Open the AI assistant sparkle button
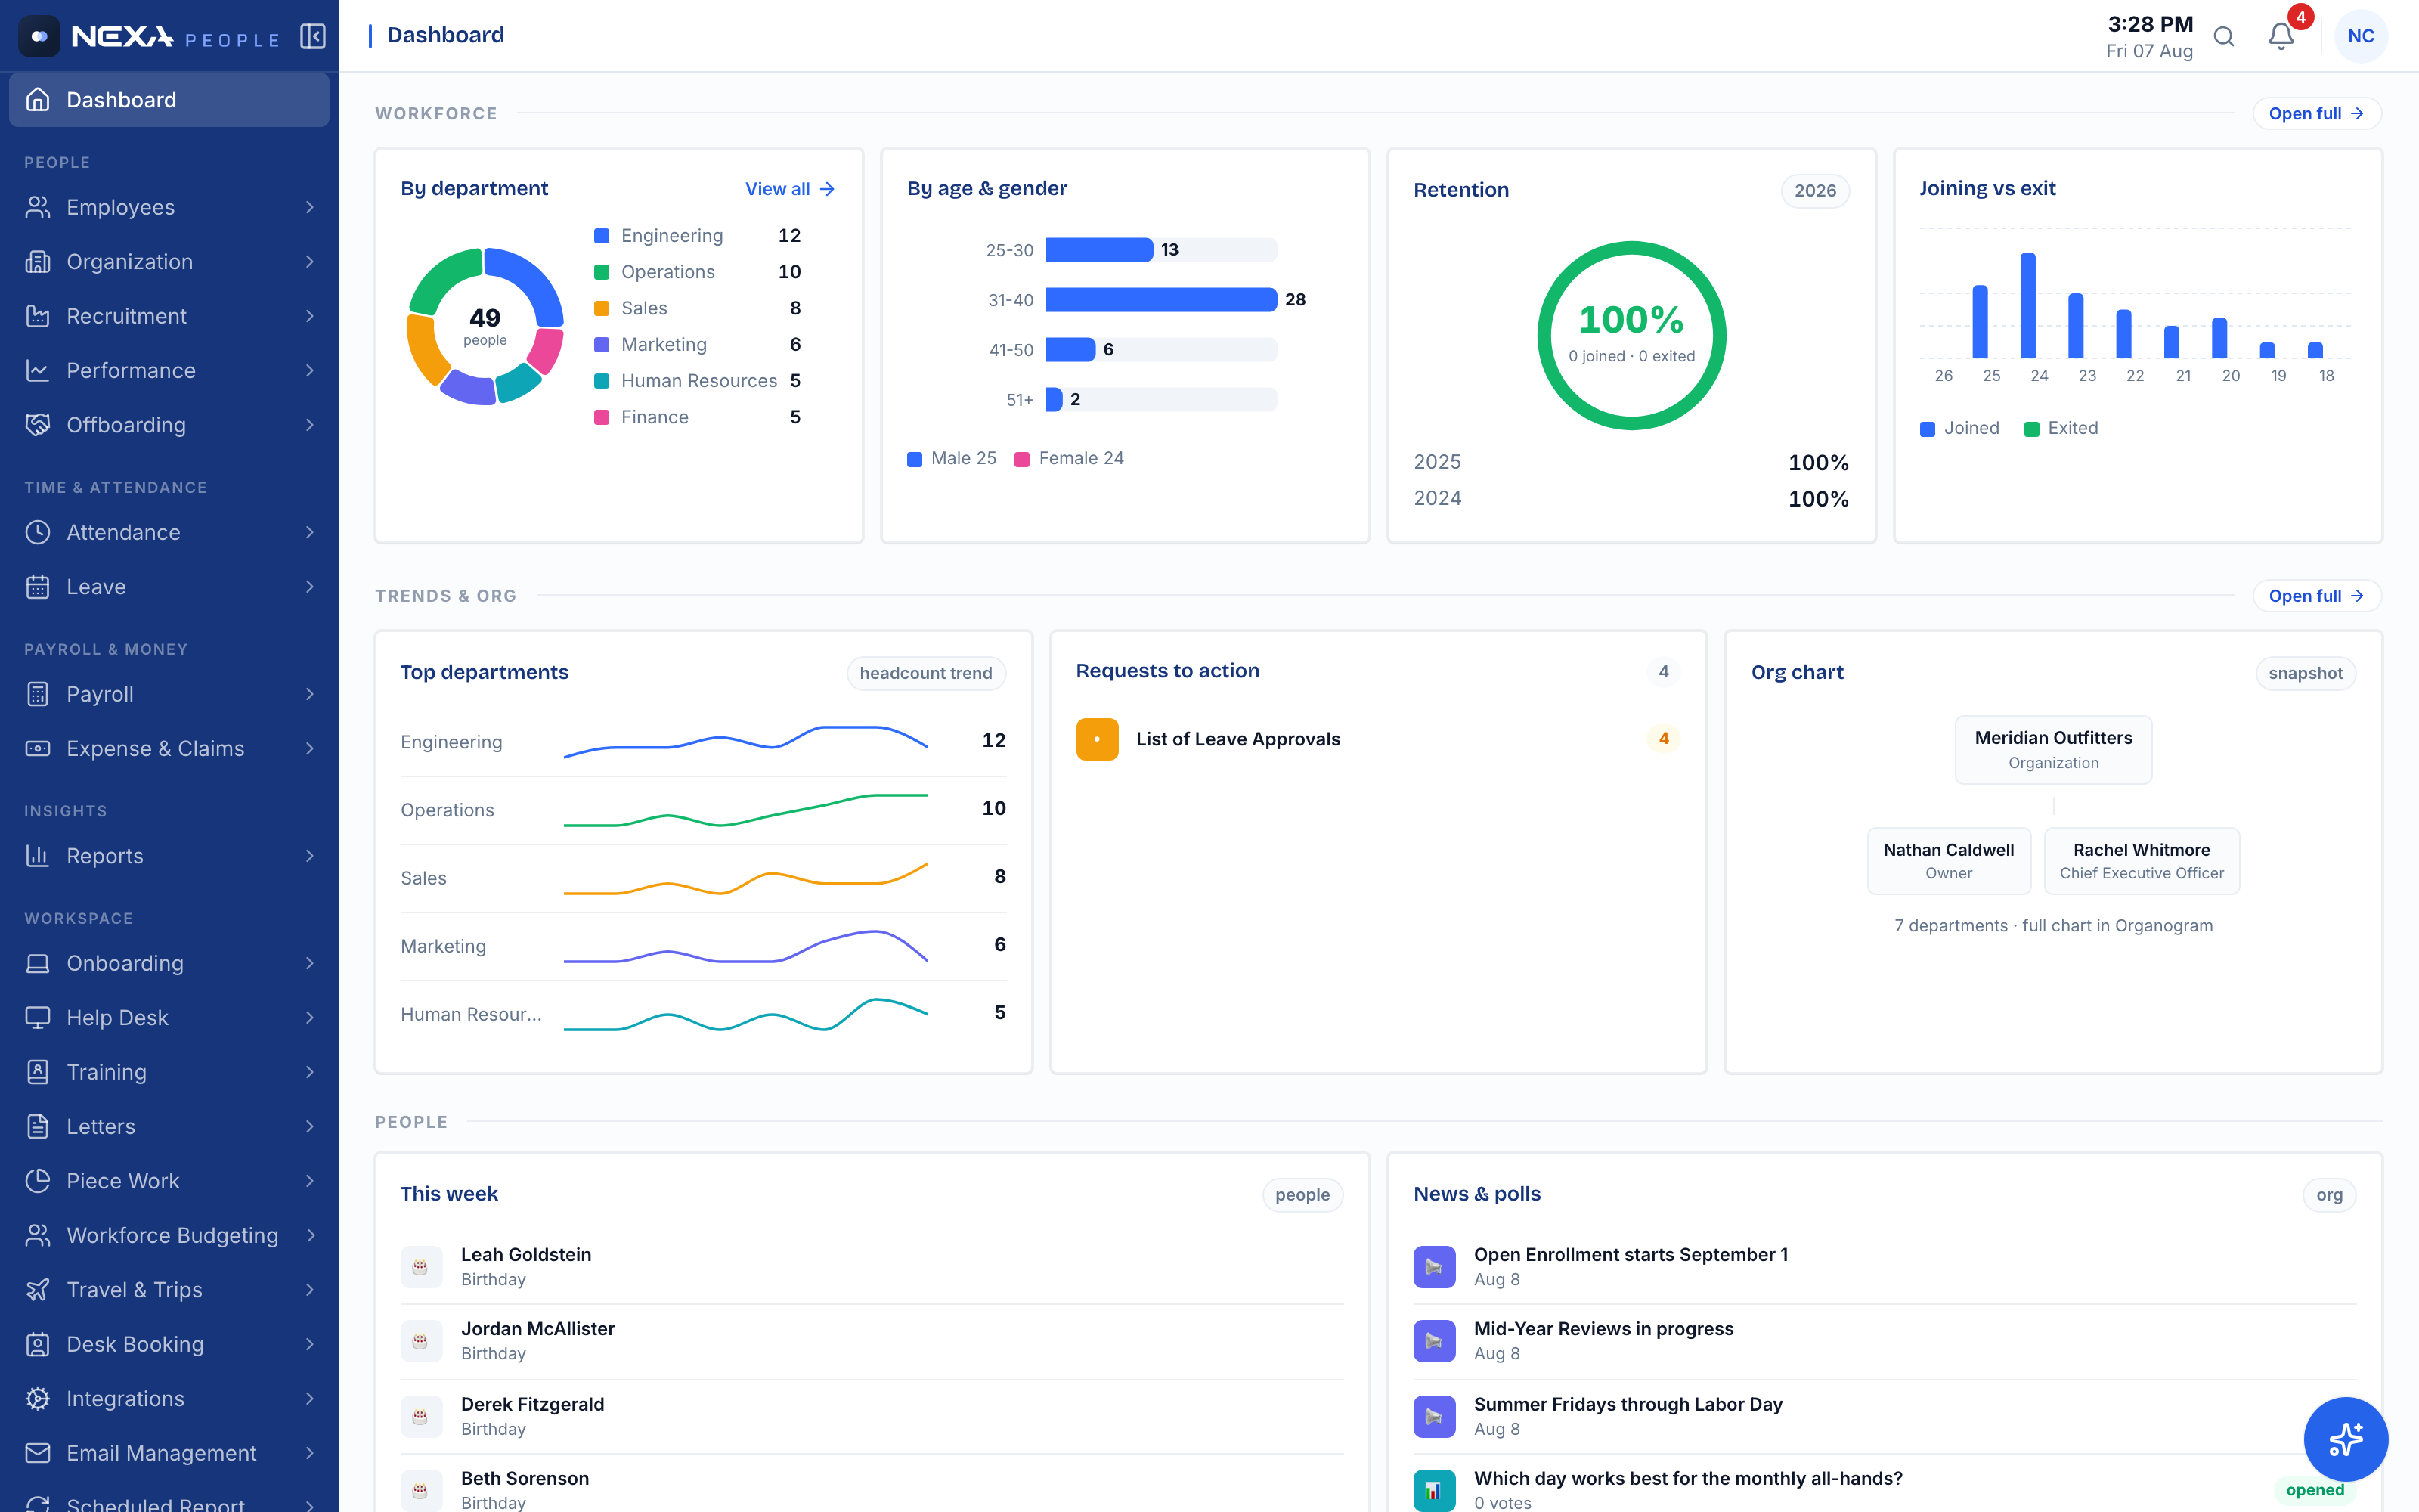This screenshot has height=1512, width=2419. pos(2345,1439)
